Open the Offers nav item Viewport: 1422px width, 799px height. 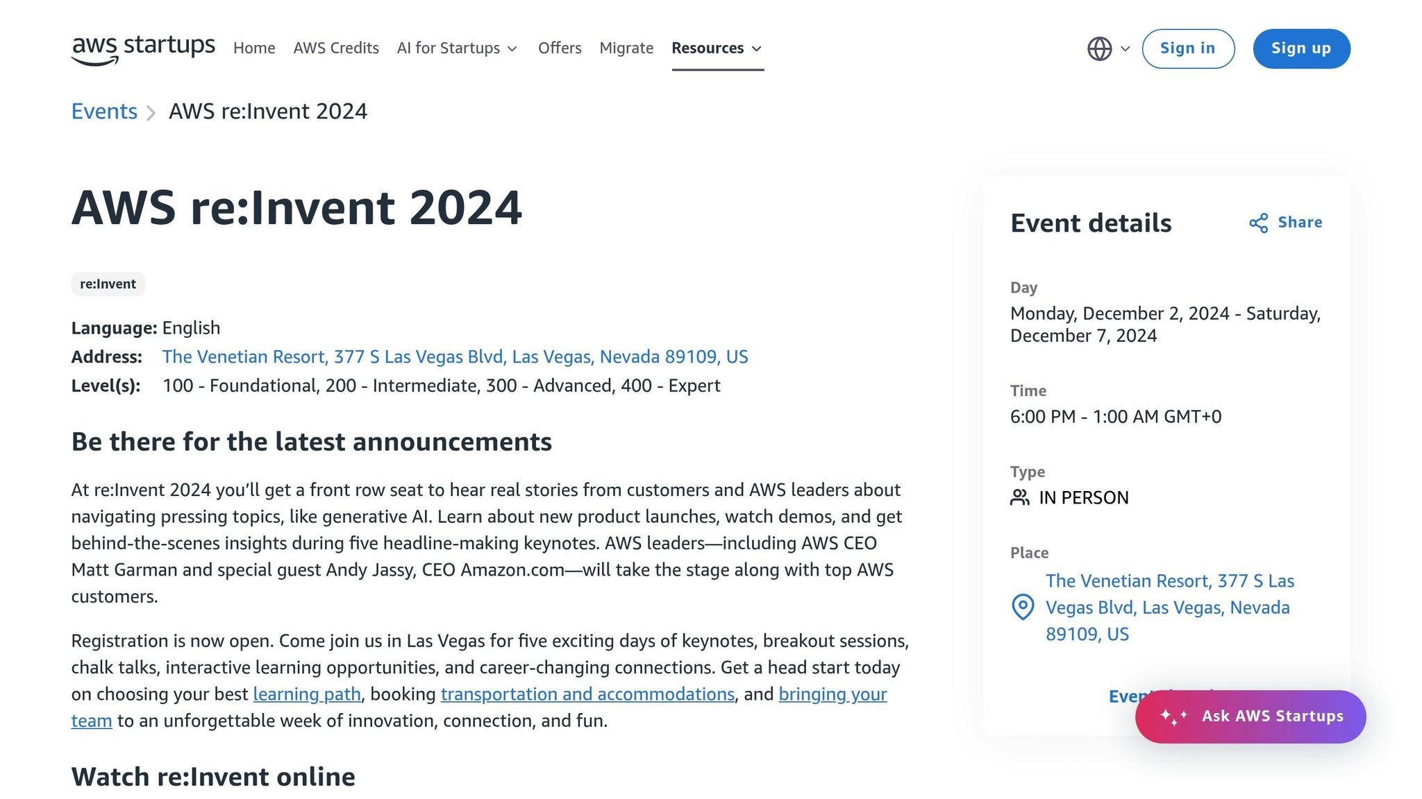tap(560, 48)
